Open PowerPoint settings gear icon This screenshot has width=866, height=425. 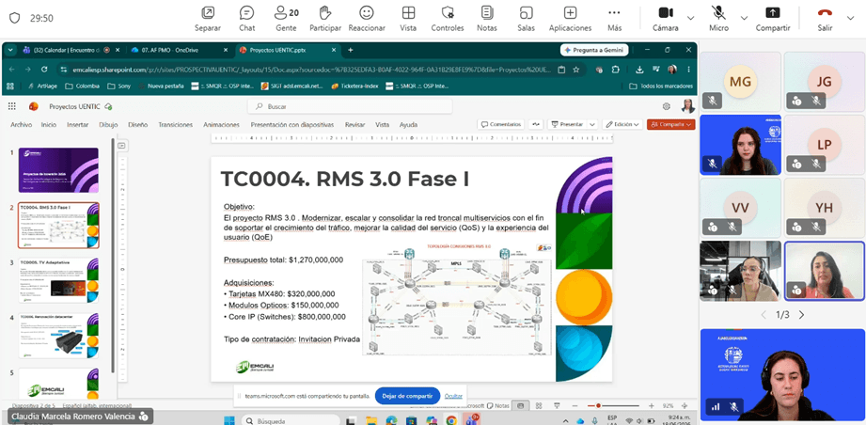(x=667, y=106)
